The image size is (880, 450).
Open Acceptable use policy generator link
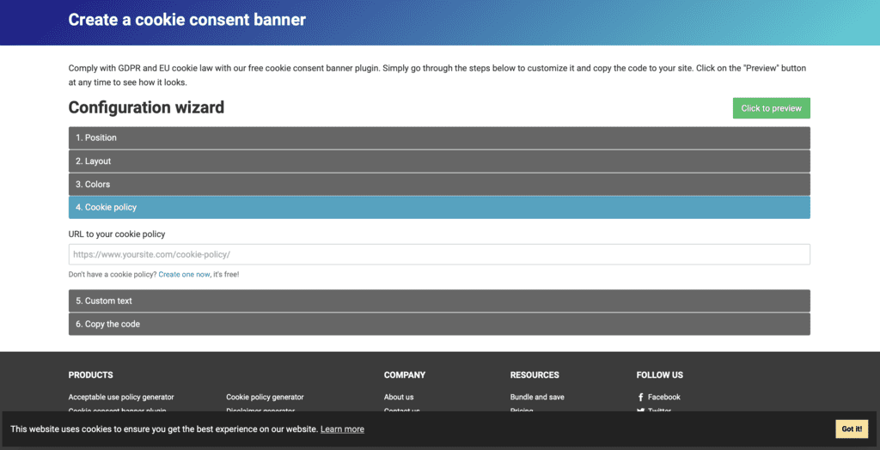click(x=121, y=398)
